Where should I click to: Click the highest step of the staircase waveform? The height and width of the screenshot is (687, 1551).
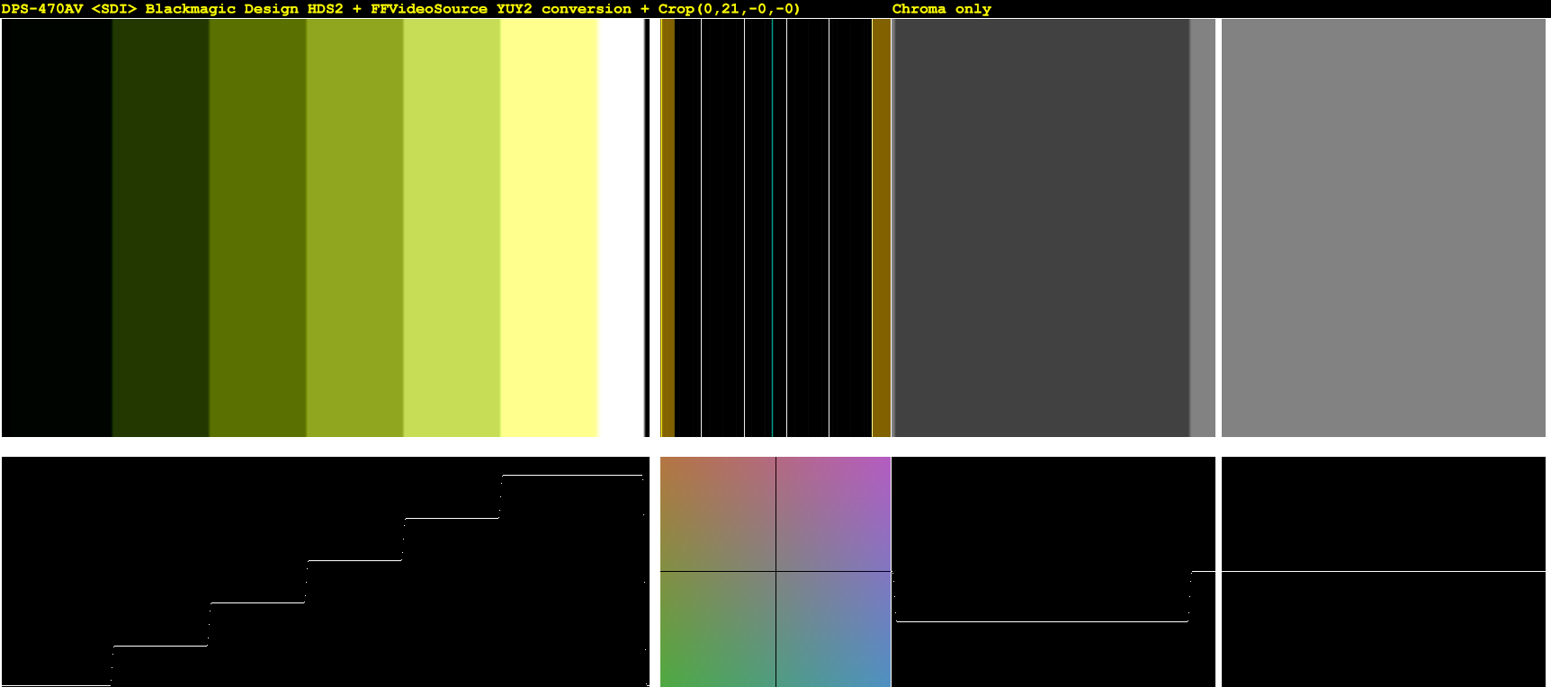click(573, 475)
